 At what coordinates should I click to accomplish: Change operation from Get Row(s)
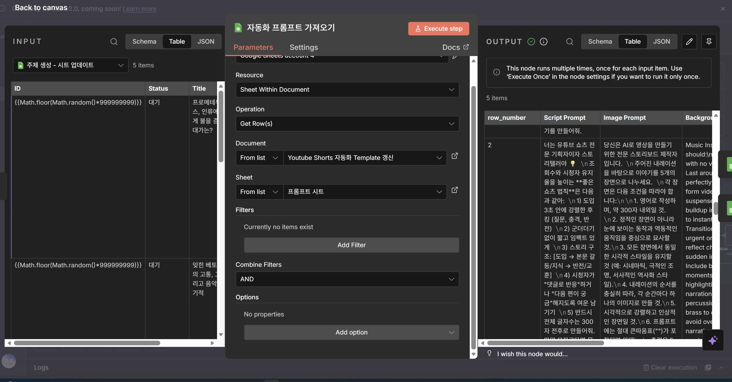[347, 123]
